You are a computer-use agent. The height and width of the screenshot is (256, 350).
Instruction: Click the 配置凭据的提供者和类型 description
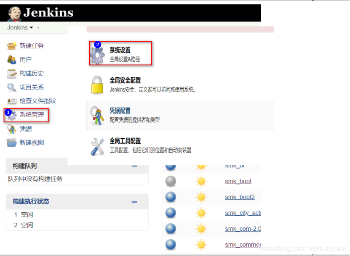coord(135,120)
